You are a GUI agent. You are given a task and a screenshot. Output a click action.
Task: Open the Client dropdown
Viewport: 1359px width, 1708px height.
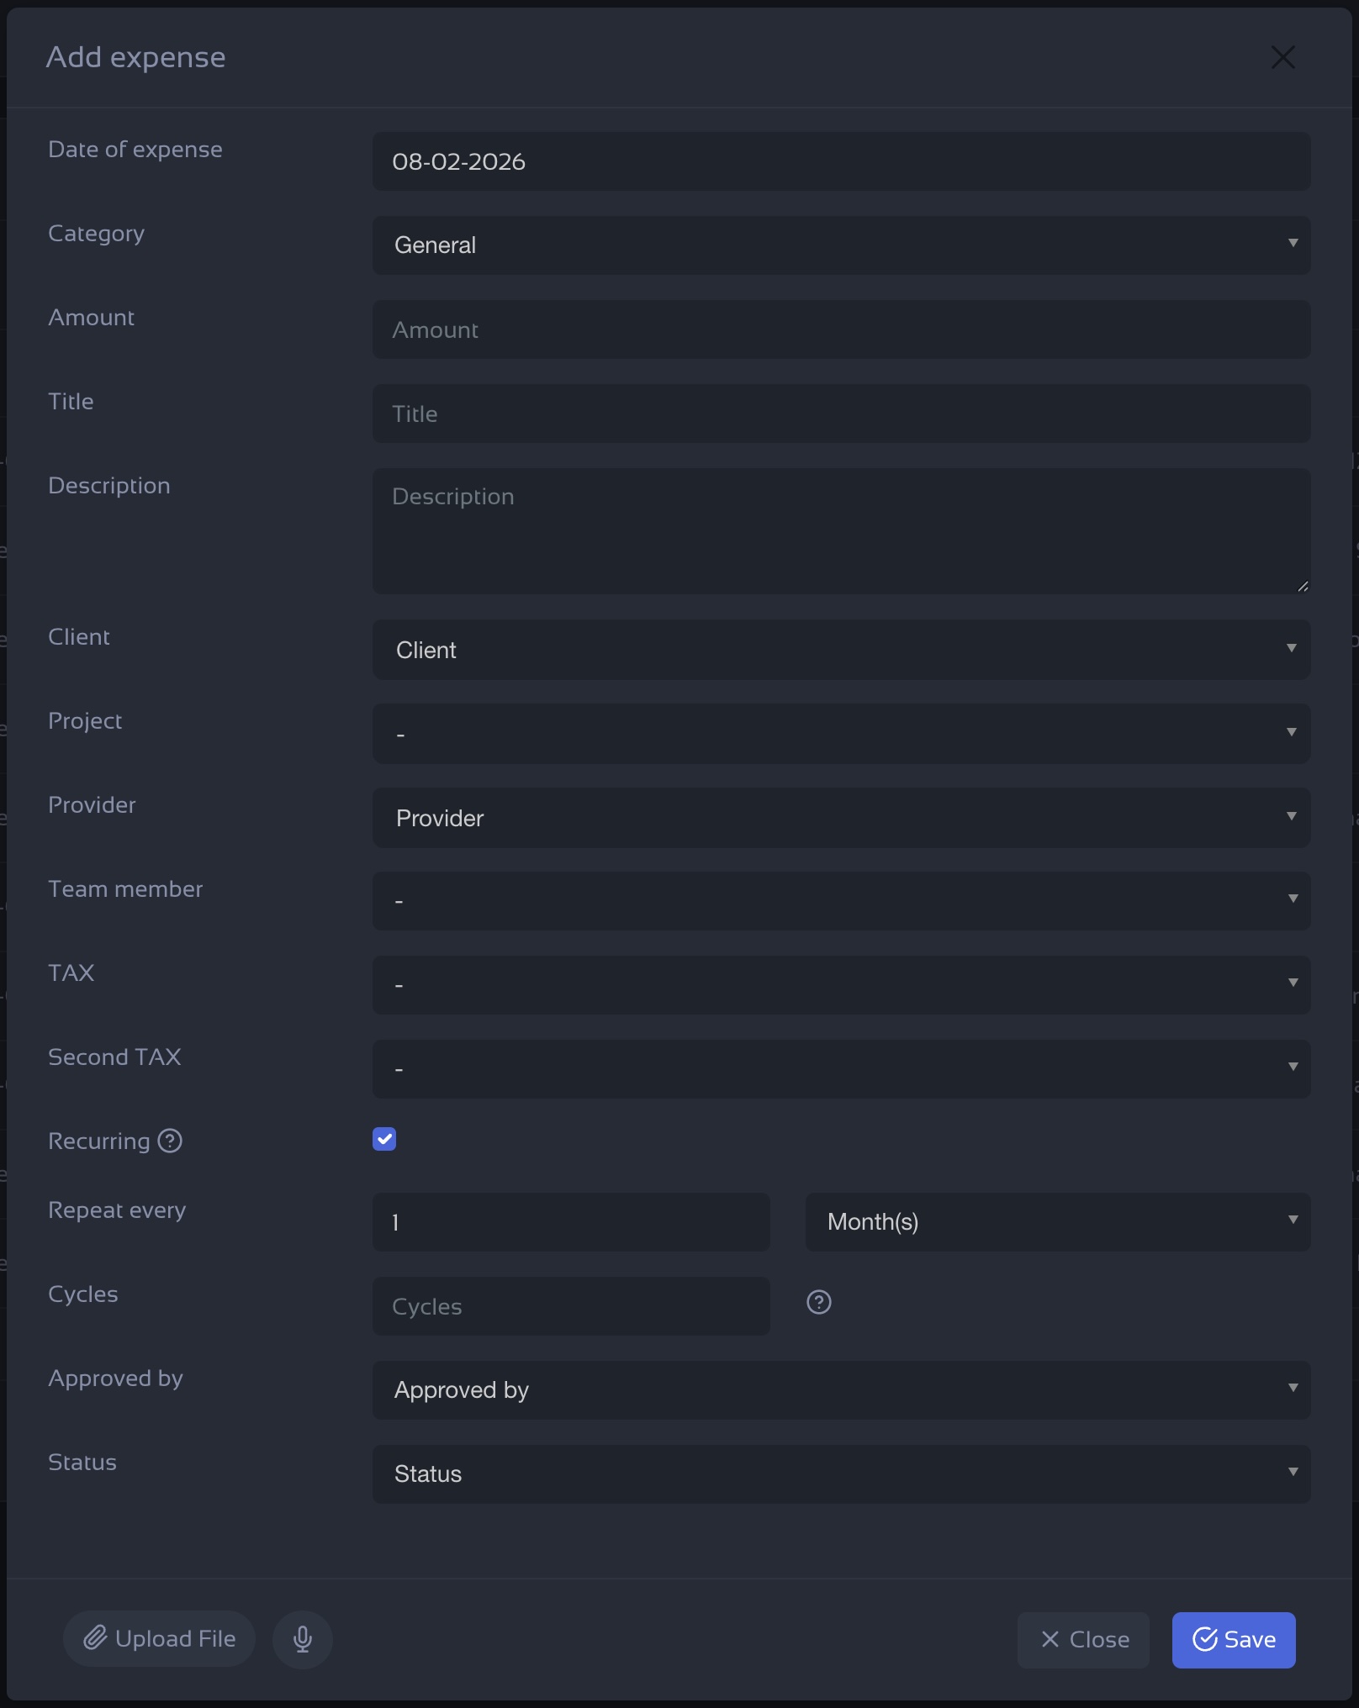coord(841,650)
